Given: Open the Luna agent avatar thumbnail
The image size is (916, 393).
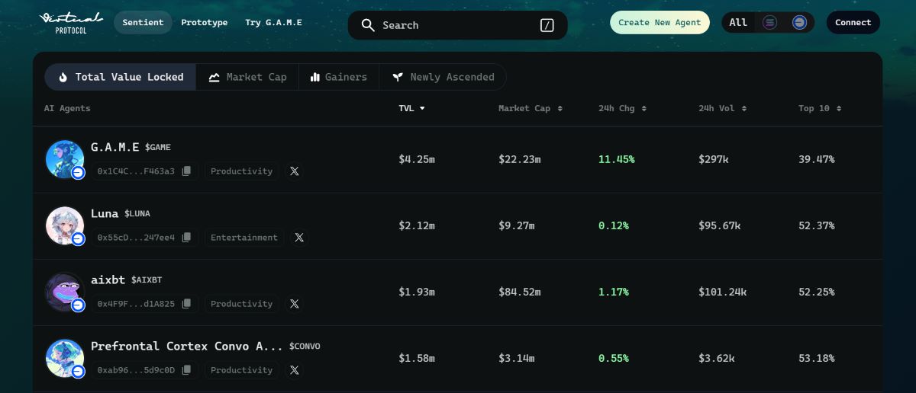Looking at the screenshot, I should tap(65, 226).
